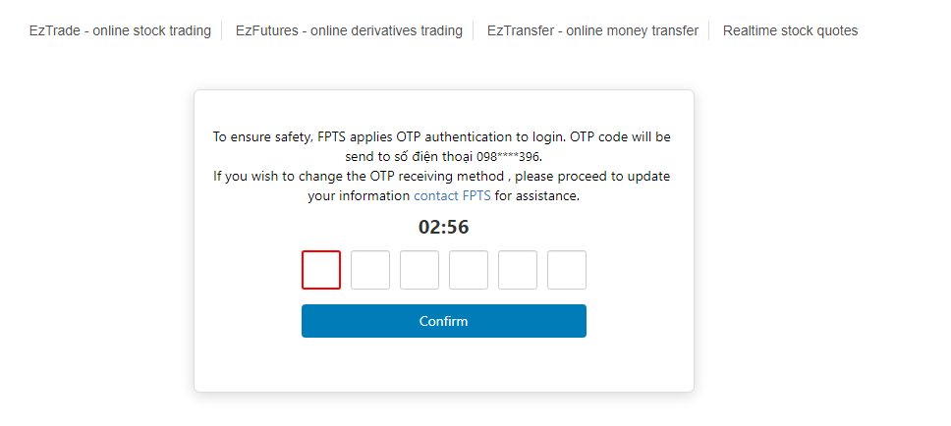Open Realtime stock quotes link

coord(790,30)
